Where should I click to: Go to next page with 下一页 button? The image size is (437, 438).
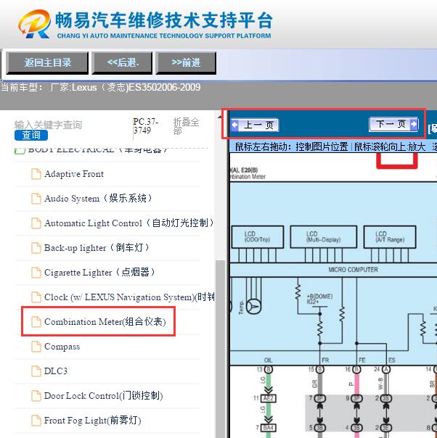pos(393,124)
